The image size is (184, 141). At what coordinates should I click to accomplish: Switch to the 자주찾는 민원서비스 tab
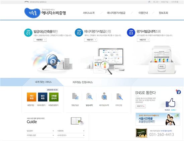pyautogui.click(x=83, y=82)
